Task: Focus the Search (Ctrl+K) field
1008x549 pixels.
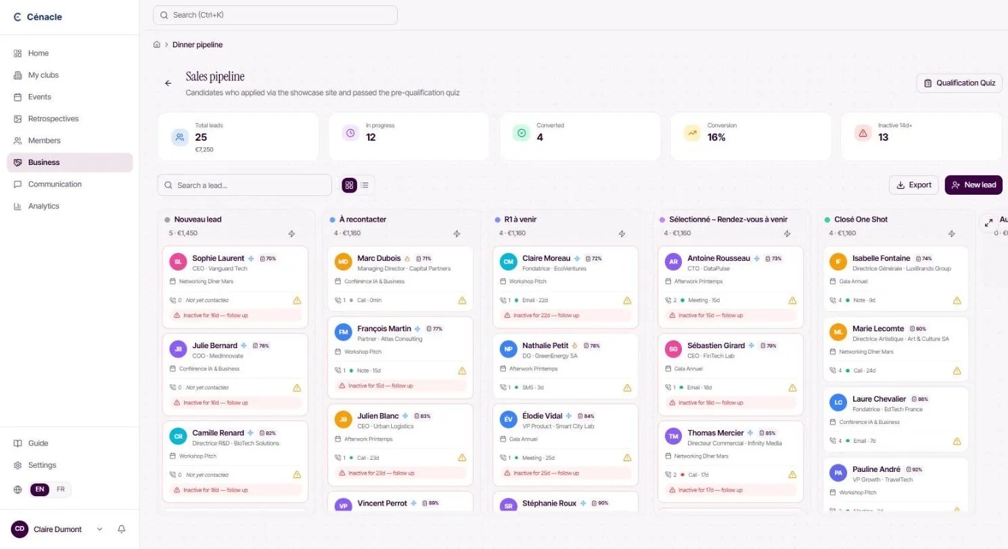Action: 275,15
